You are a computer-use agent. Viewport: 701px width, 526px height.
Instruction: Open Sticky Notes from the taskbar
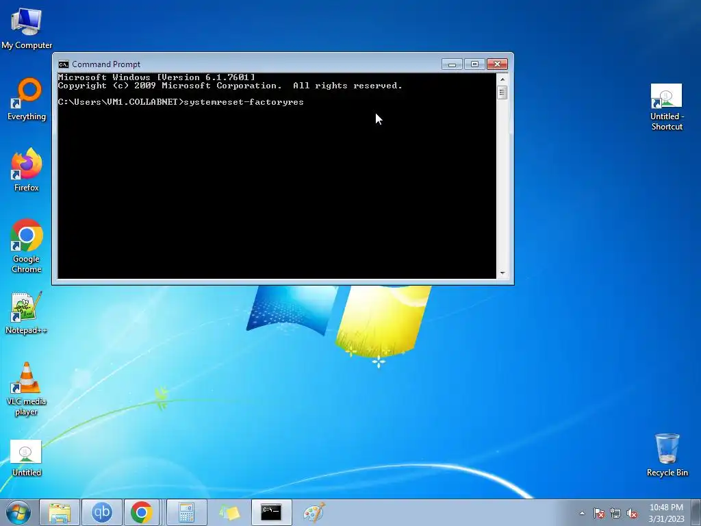point(229,512)
